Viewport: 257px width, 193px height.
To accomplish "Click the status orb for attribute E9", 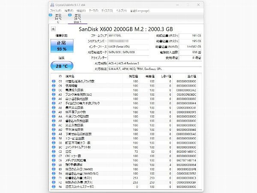I will tap(54, 169).
